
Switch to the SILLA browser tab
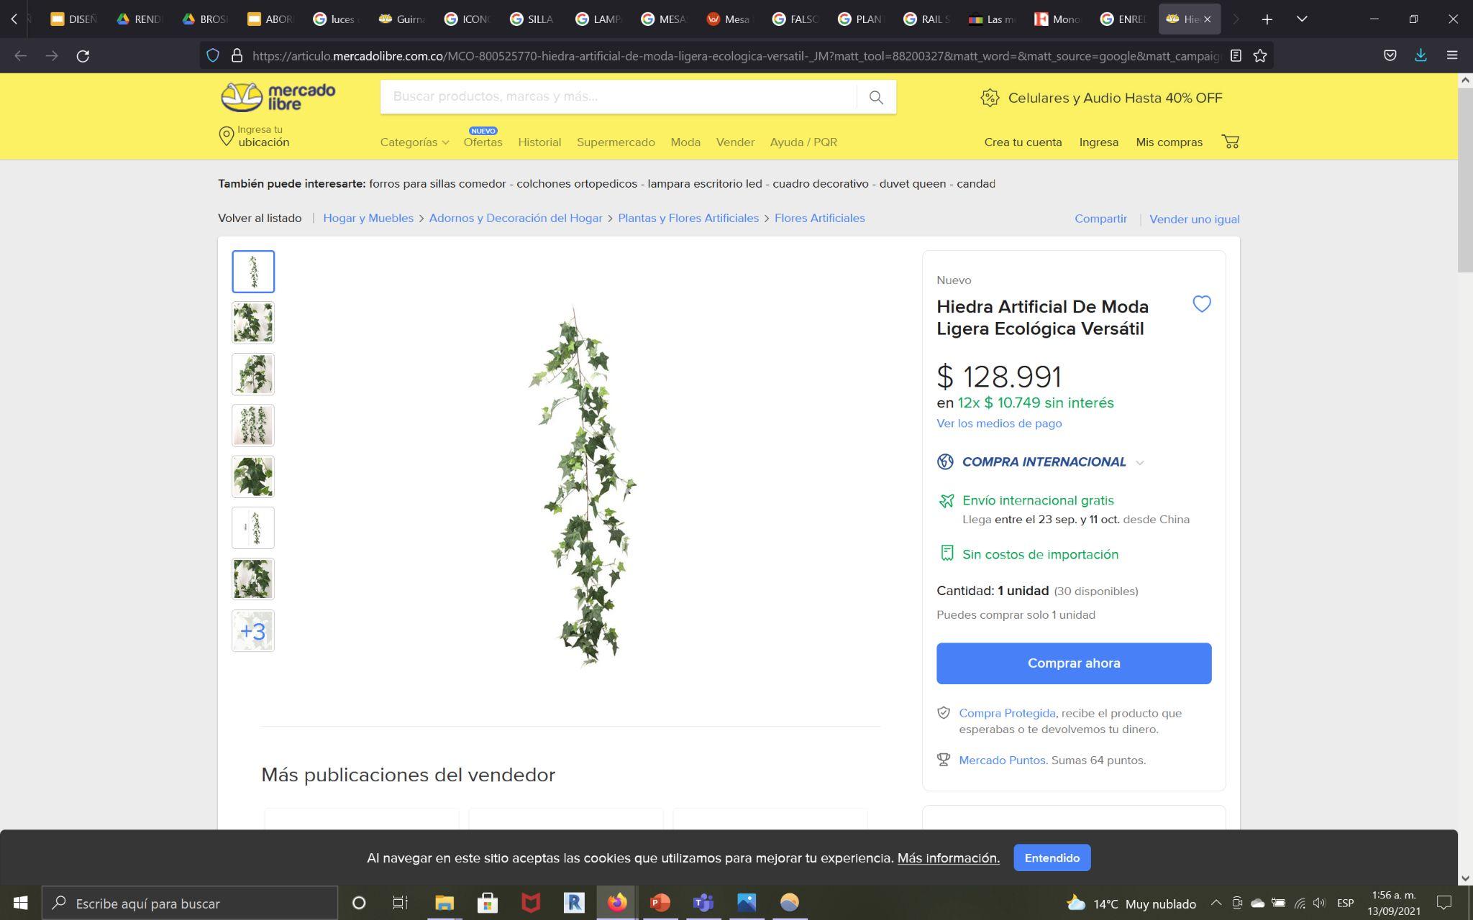coord(532,19)
